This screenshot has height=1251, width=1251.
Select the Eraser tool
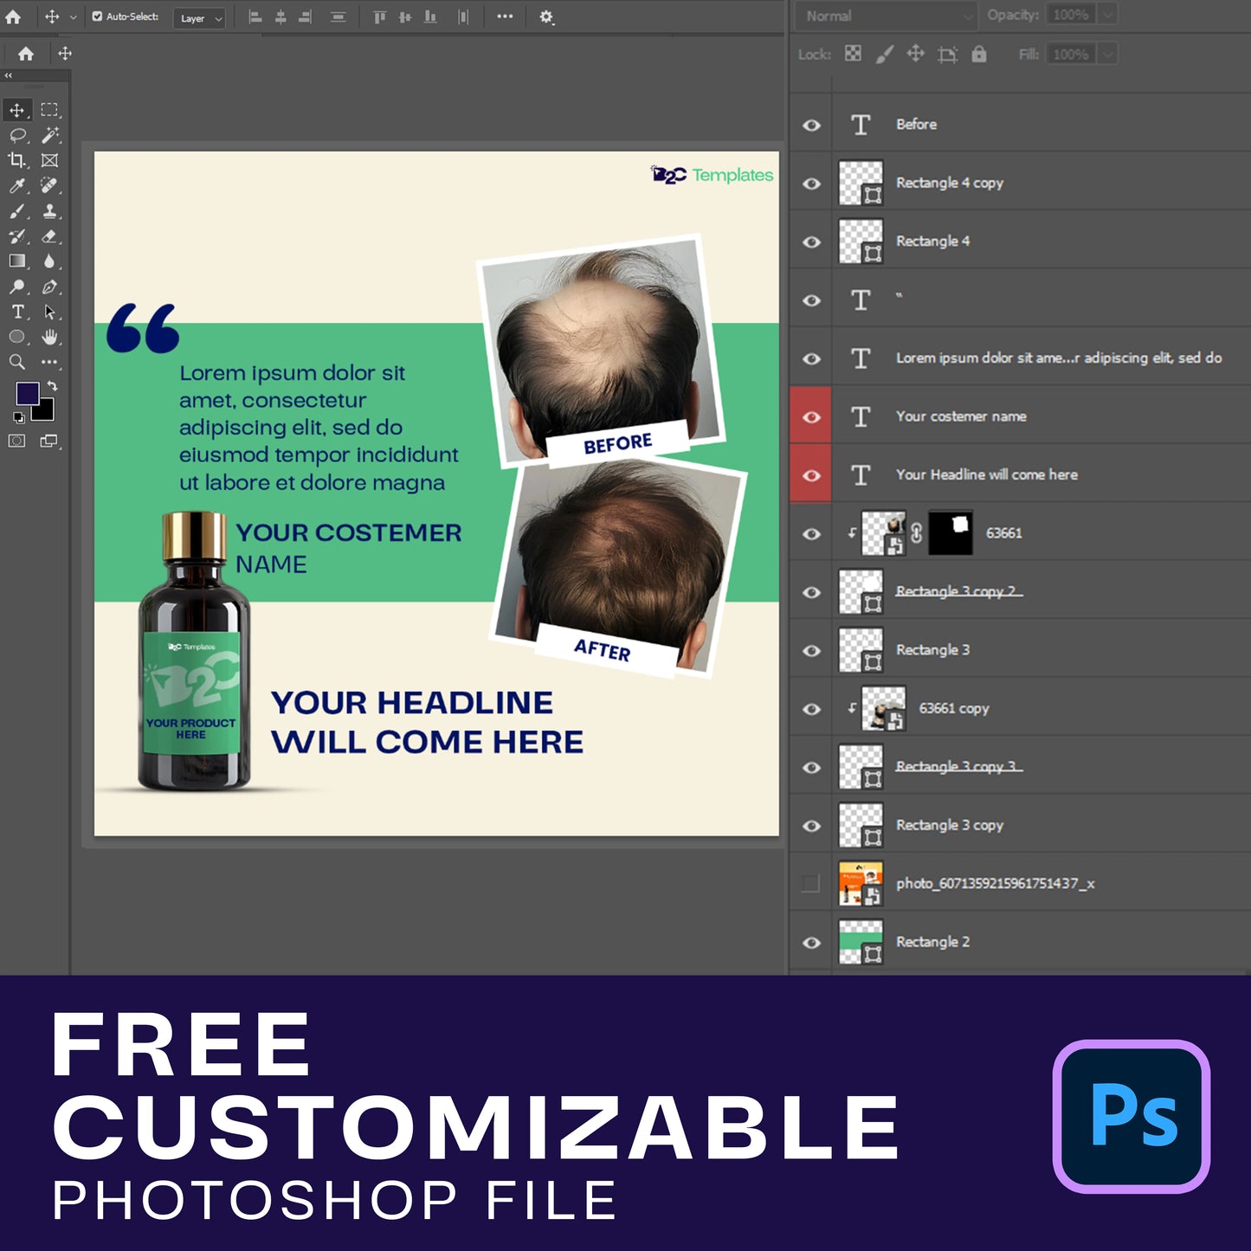click(50, 236)
